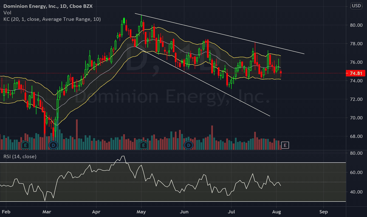Select the Vol indicator legend
This screenshot has width=367, height=217.
7,13
